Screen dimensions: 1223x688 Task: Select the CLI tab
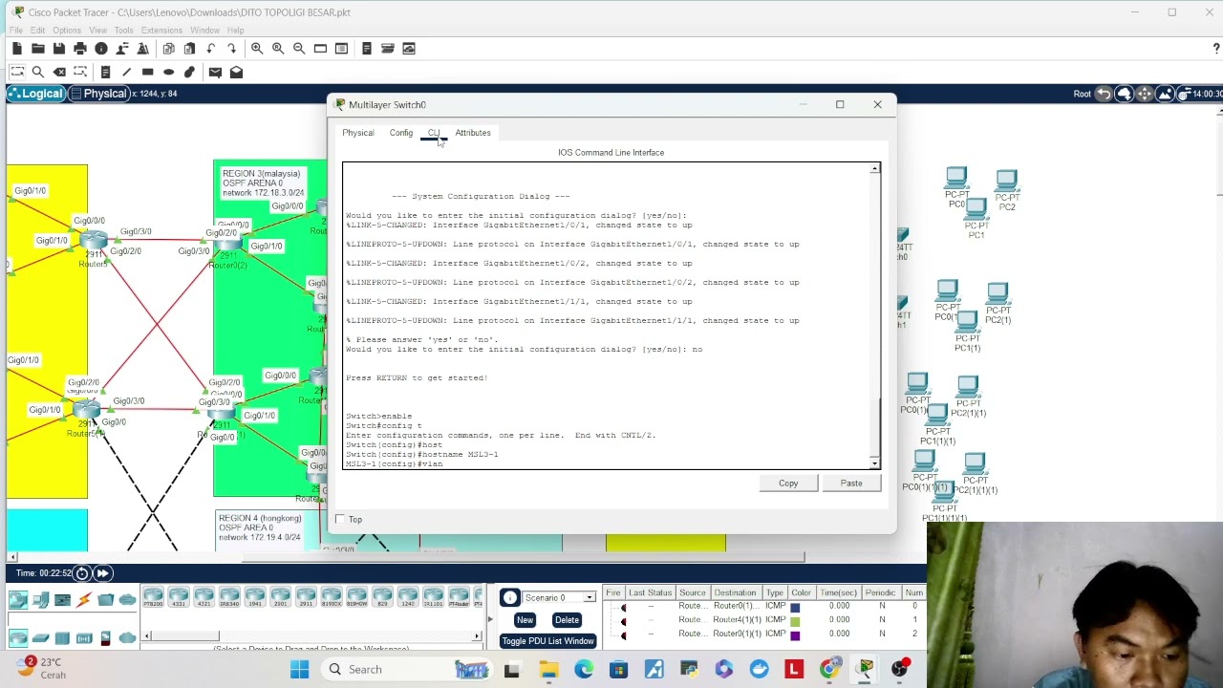pyautogui.click(x=434, y=133)
